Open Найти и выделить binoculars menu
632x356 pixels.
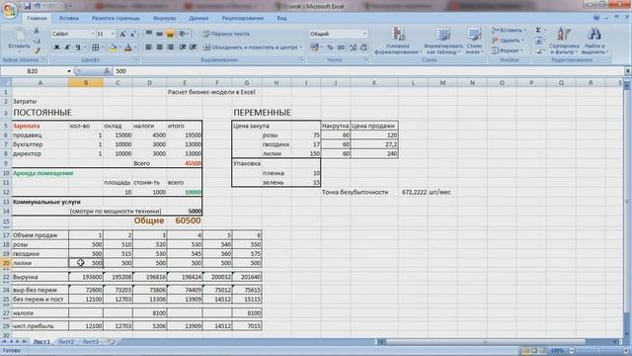tap(593, 41)
